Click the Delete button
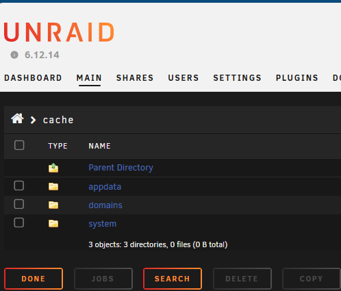341x291 pixels. pyautogui.click(x=242, y=279)
